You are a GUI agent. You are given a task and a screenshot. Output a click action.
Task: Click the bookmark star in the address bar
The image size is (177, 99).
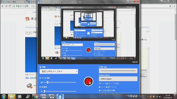pyautogui.click(x=170, y=6)
